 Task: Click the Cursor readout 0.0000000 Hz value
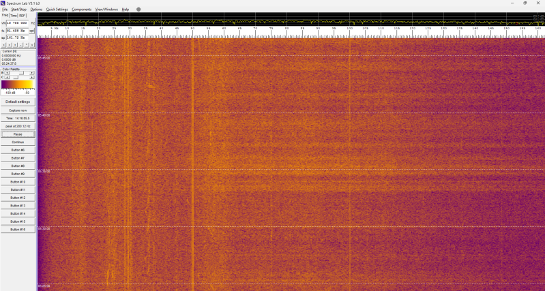[x=11, y=56]
